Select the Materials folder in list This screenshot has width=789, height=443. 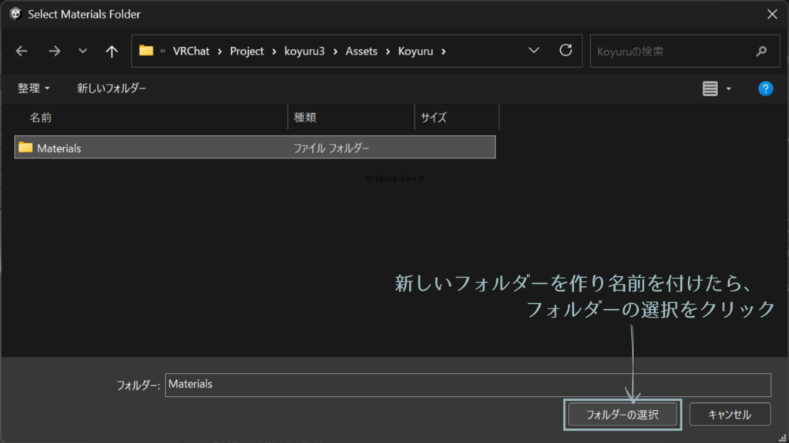59,148
